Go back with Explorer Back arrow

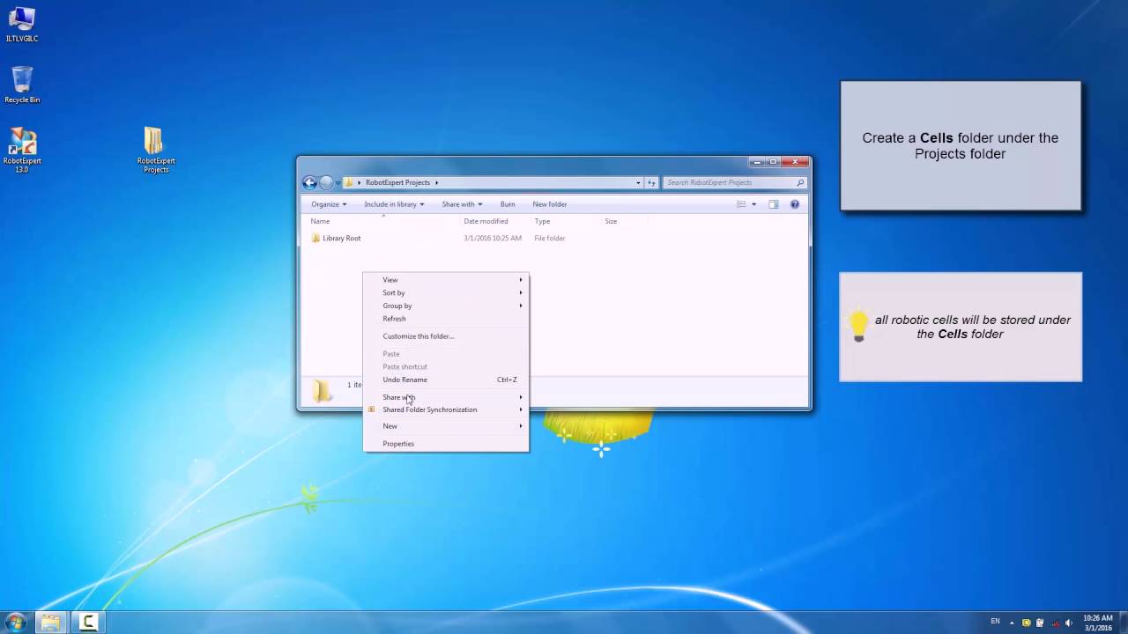309,182
